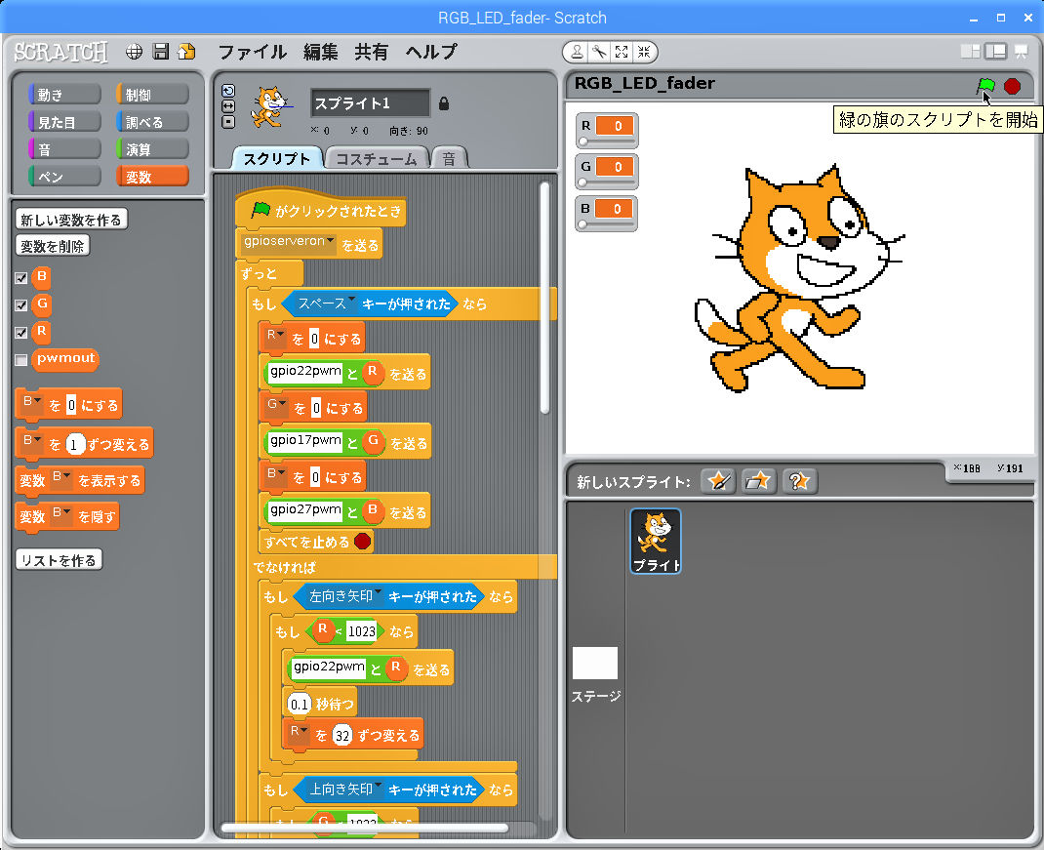Open the ファイル menu

[253, 52]
